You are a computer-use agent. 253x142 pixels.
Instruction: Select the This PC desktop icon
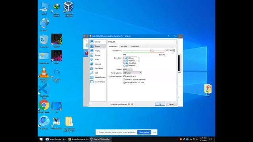(44, 9)
